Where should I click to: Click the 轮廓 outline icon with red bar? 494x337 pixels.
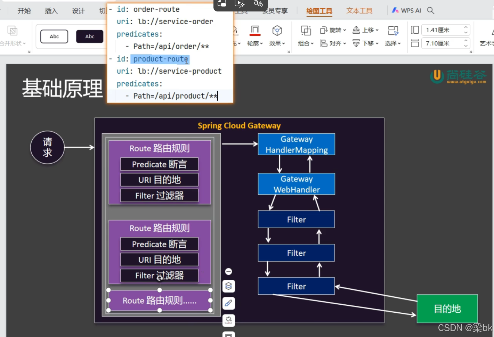(255, 31)
